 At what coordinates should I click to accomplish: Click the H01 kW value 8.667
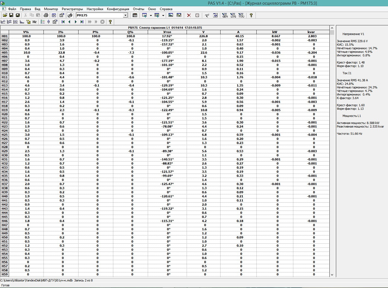pos(275,36)
